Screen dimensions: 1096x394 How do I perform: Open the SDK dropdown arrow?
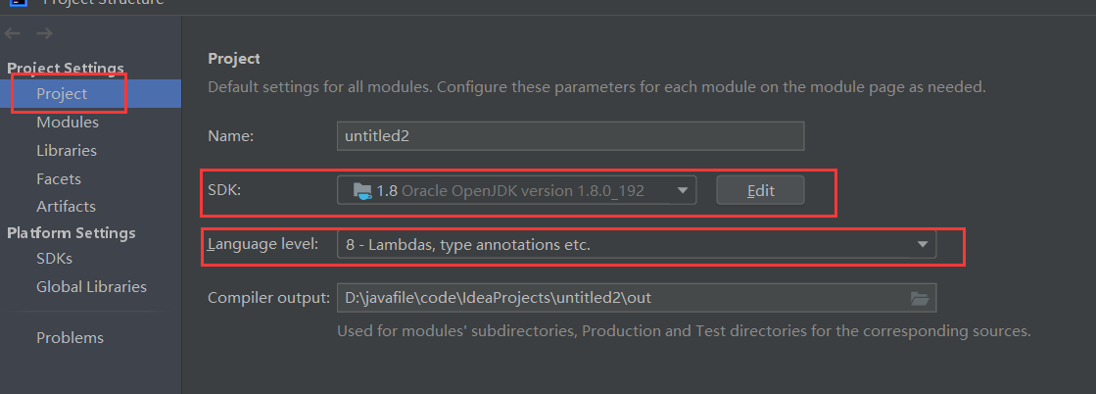pos(682,190)
